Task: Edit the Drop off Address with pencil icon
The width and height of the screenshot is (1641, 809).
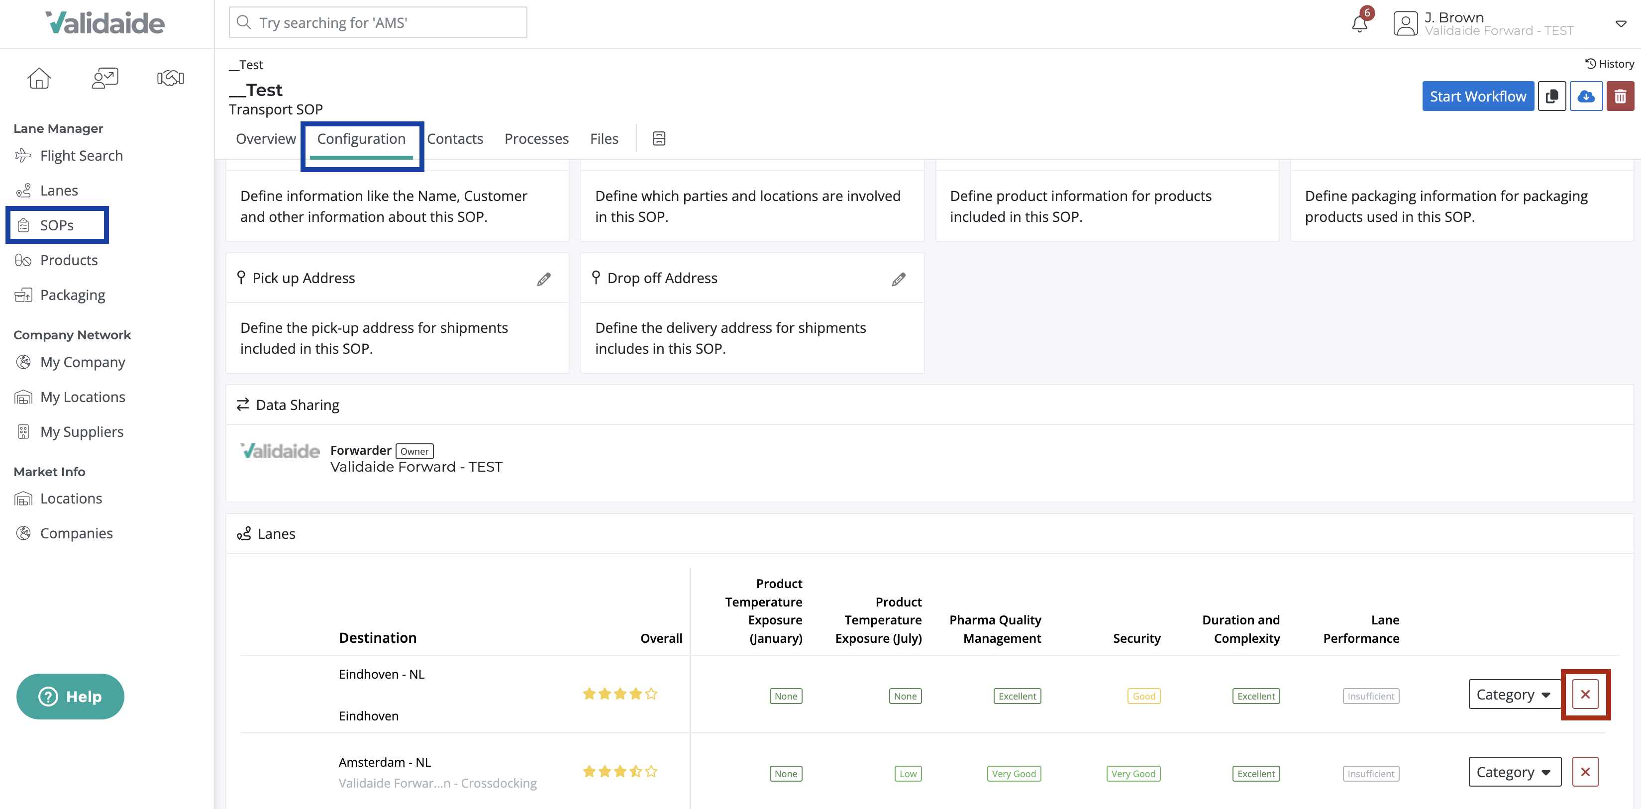Action: click(898, 279)
